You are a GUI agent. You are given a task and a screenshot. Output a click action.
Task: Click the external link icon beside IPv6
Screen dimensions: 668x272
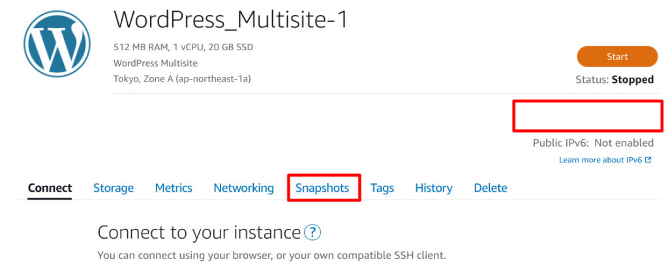click(x=648, y=160)
